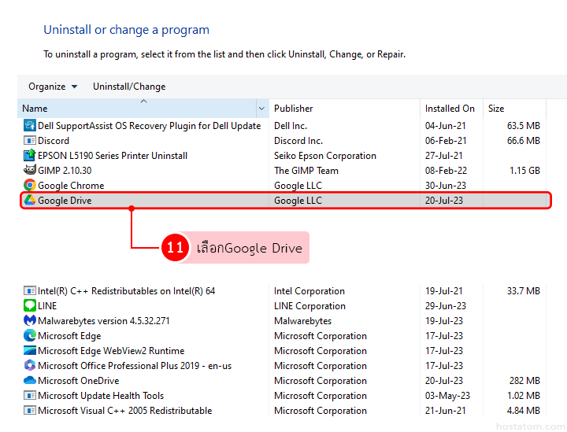Click the Google Chrome icon

[30, 185]
